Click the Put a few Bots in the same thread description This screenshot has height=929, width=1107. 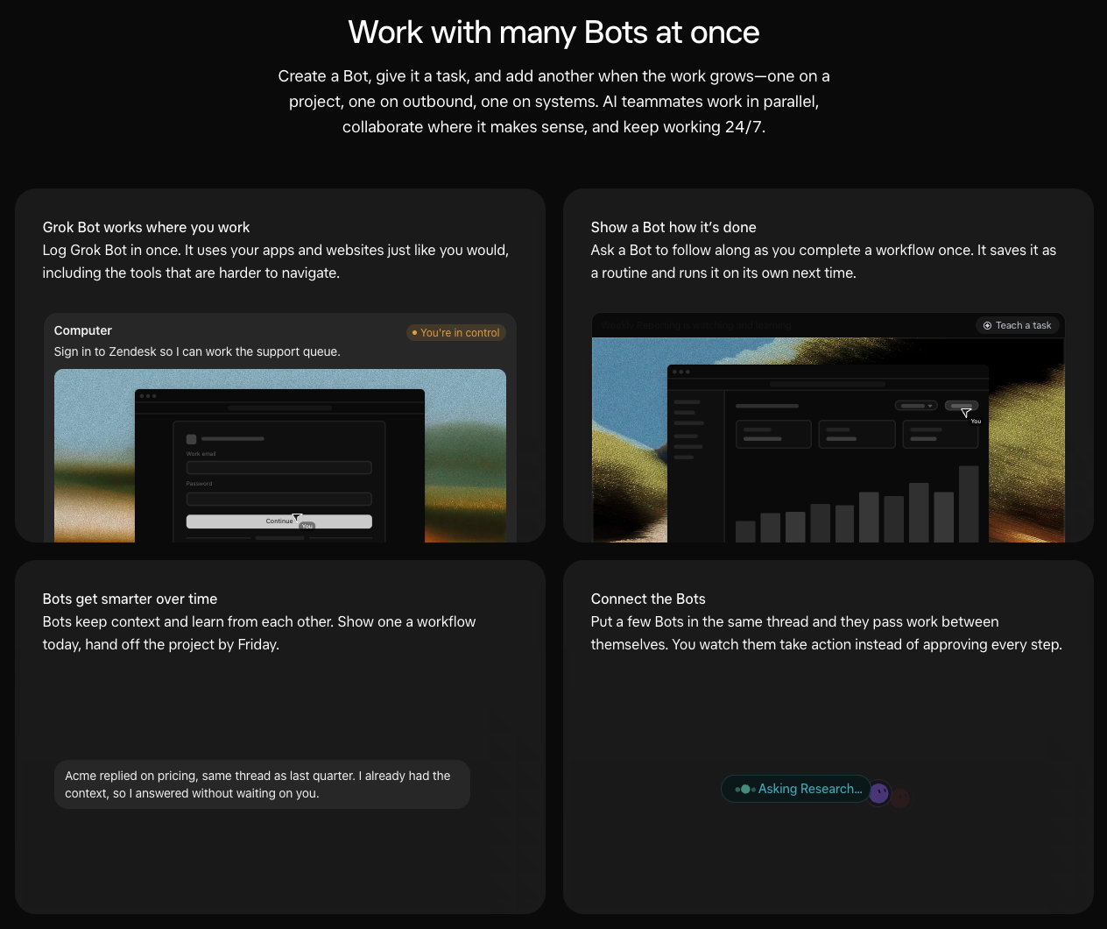click(827, 633)
